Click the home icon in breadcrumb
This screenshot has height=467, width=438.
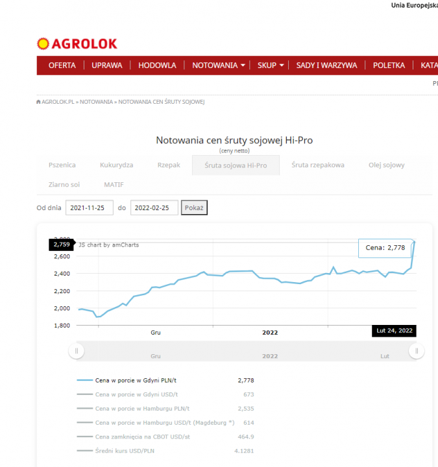(39, 102)
